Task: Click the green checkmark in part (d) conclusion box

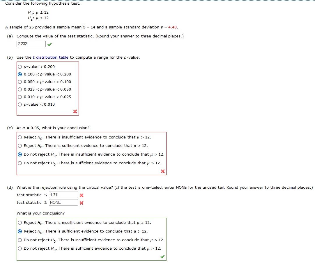Action: pyautogui.click(x=162, y=257)
